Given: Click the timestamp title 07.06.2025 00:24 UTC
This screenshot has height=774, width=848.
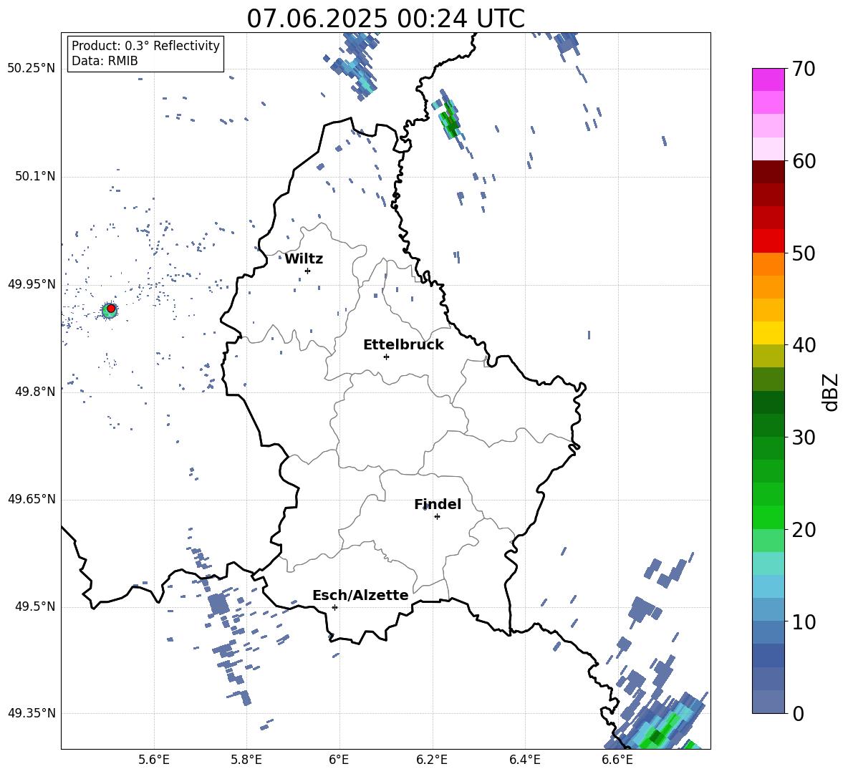Looking at the screenshot, I should 385,19.
